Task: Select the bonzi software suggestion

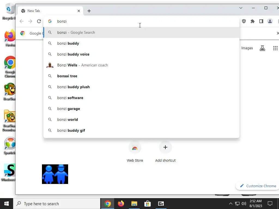Action: pyautogui.click(x=141, y=98)
